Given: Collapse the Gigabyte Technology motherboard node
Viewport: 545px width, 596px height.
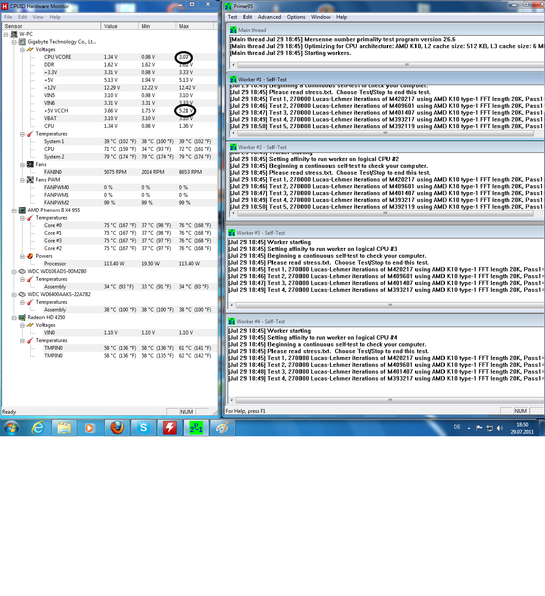Looking at the screenshot, I should tap(14, 42).
